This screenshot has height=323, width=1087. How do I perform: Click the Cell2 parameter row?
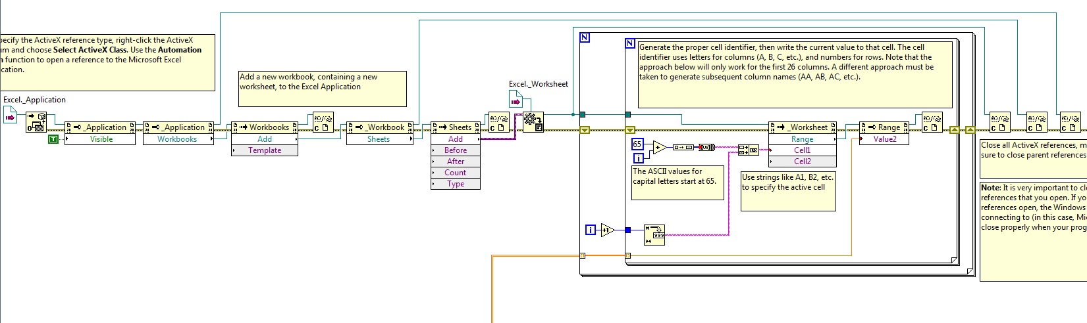(x=803, y=161)
